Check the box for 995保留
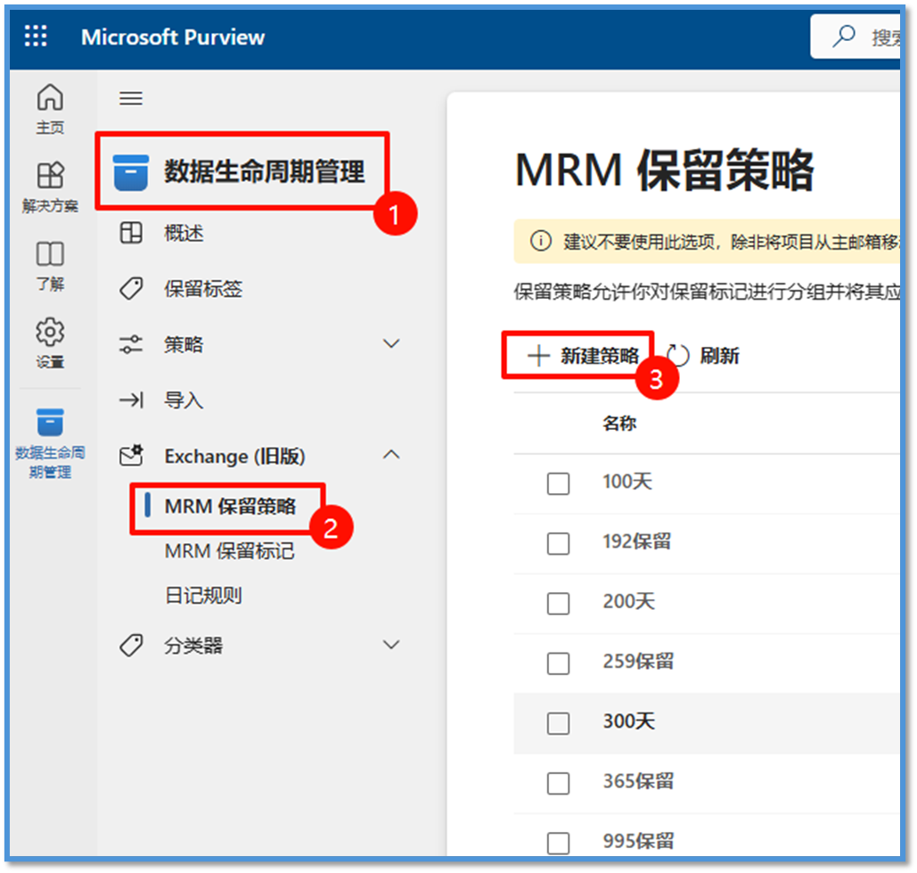 tap(558, 844)
